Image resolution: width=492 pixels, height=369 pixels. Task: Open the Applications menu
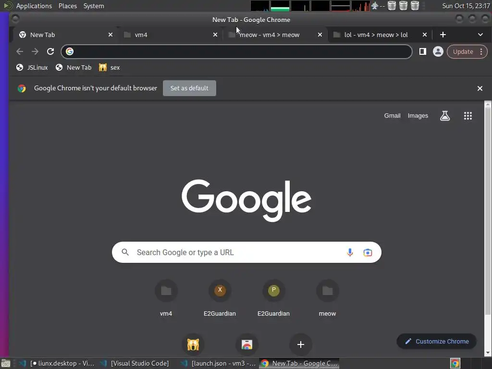click(x=34, y=6)
